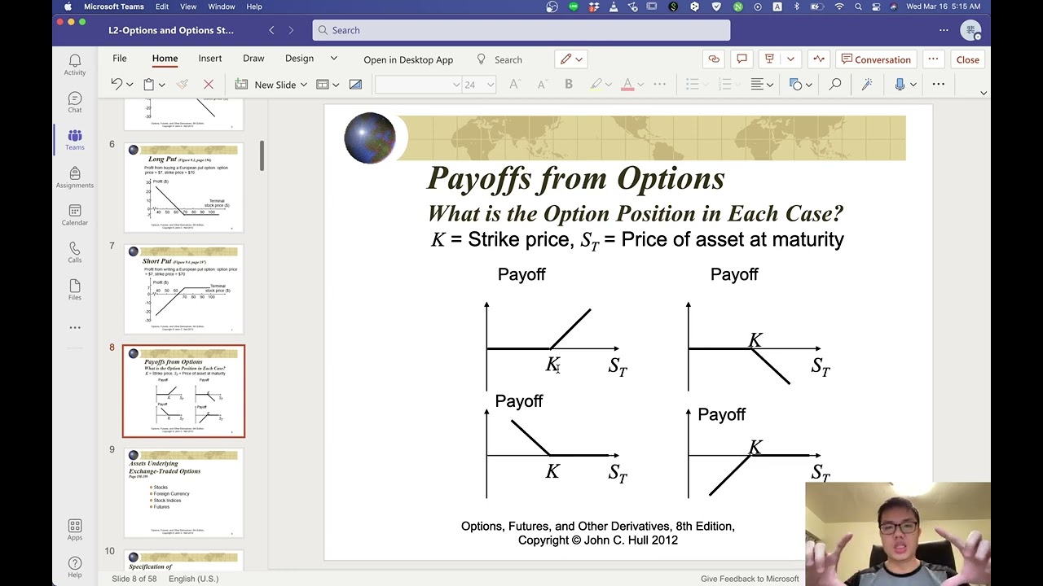Open Calendar in Teams sidebar
The image size is (1043, 586).
point(75,215)
